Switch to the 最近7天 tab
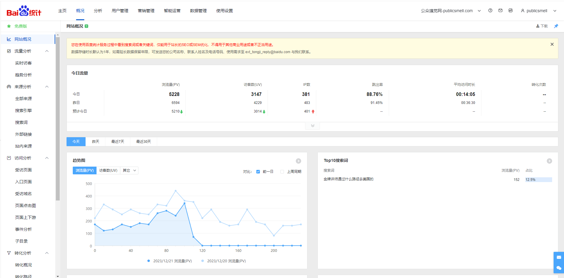This screenshot has height=278, width=564. [x=118, y=142]
